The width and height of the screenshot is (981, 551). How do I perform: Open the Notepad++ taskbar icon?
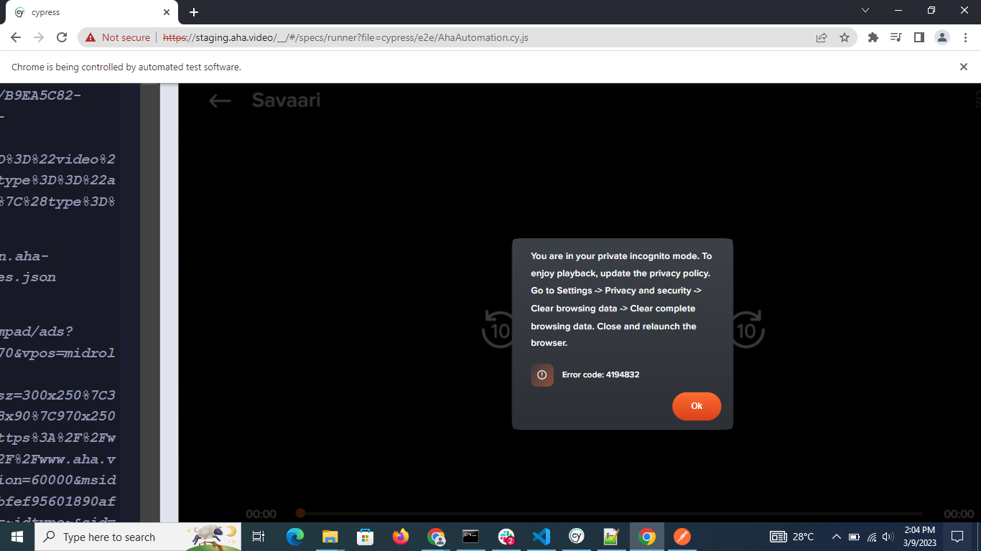(x=611, y=537)
